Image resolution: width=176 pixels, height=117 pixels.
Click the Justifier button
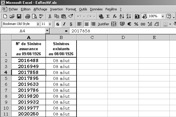(x=103, y=24)
